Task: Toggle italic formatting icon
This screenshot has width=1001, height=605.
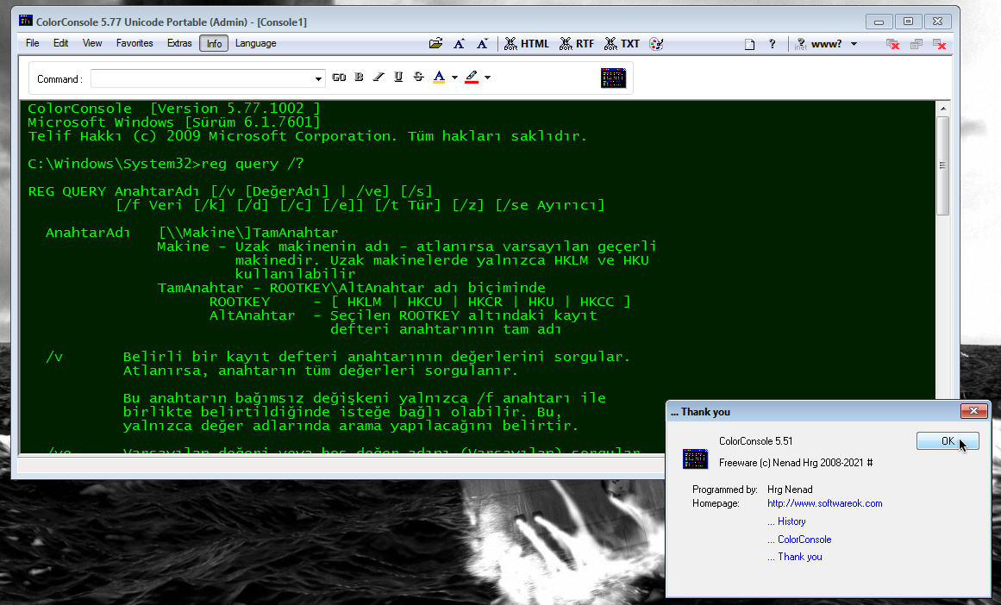Action: pos(379,78)
